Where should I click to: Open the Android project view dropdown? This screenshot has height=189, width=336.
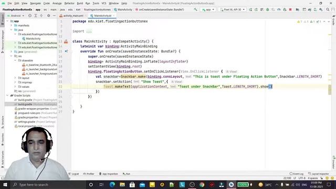point(16,16)
